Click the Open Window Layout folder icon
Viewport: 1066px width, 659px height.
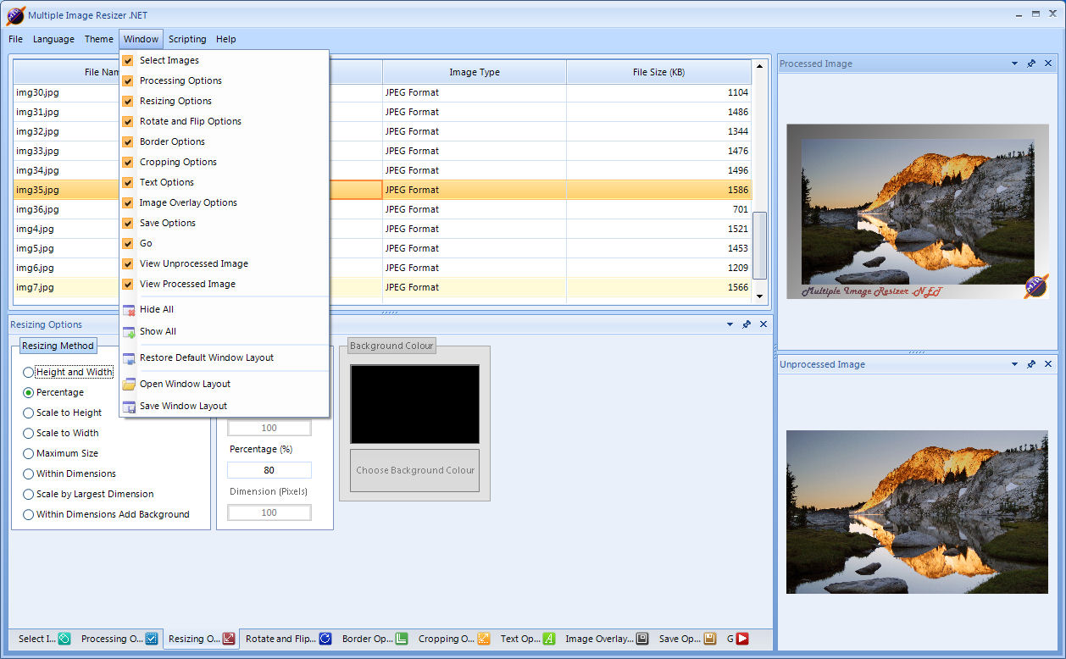129,385
